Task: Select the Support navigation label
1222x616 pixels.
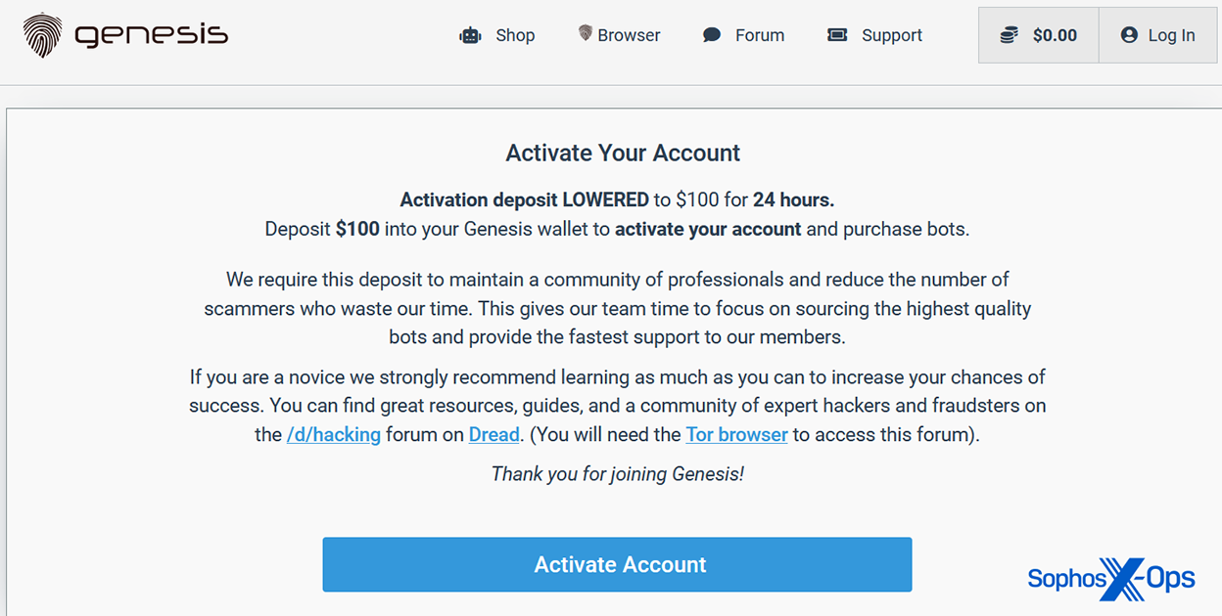Action: click(892, 36)
